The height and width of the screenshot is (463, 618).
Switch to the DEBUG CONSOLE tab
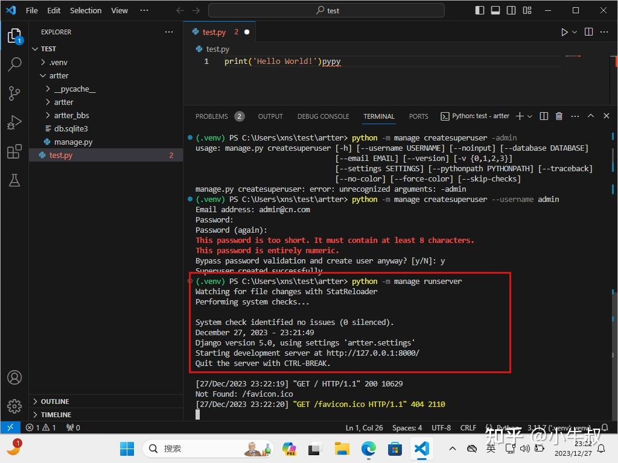click(x=323, y=116)
